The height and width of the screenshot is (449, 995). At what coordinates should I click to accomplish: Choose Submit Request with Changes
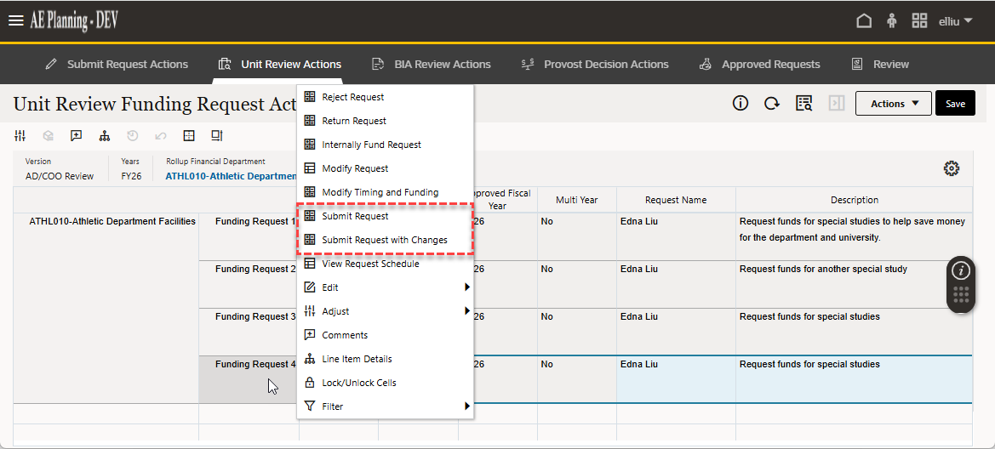[386, 240]
